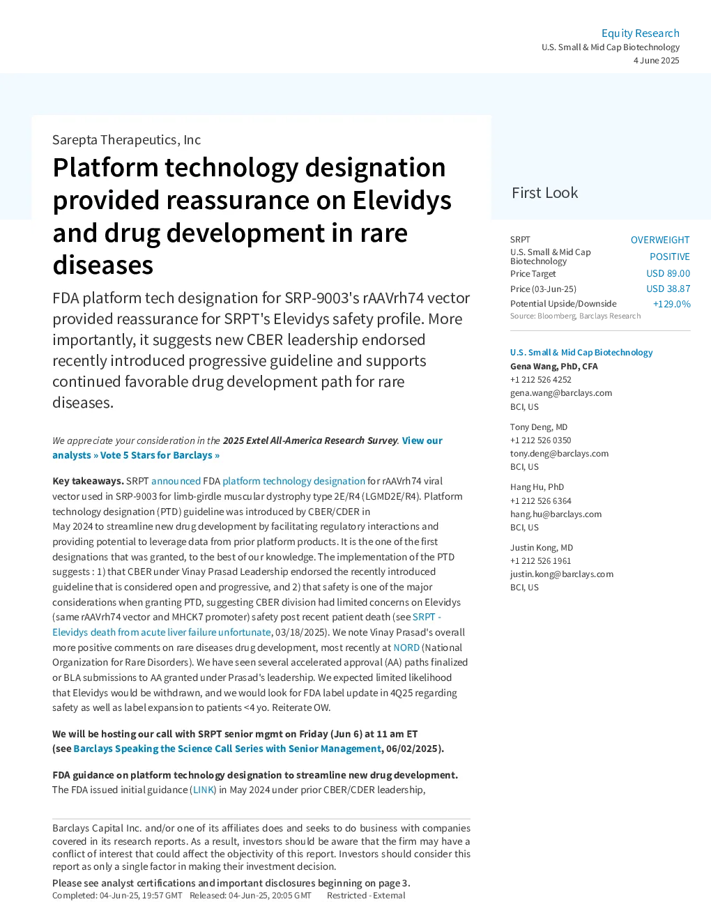Click 'Completed: 04-Jun-25, 19:57 GMT' footer text
The height and width of the screenshot is (920, 711).
[x=117, y=896]
